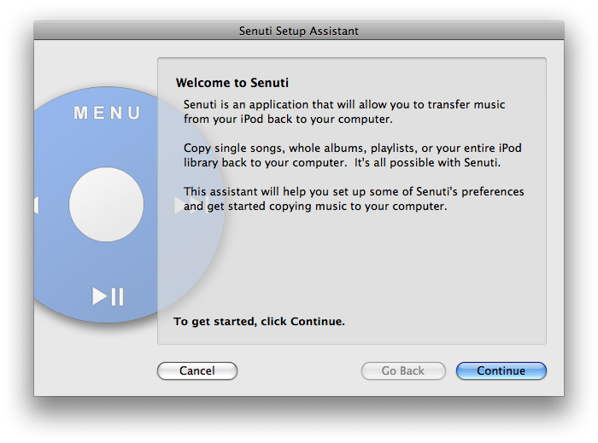
Task: Select the Welcome to Senuti heading
Action: pos(232,83)
